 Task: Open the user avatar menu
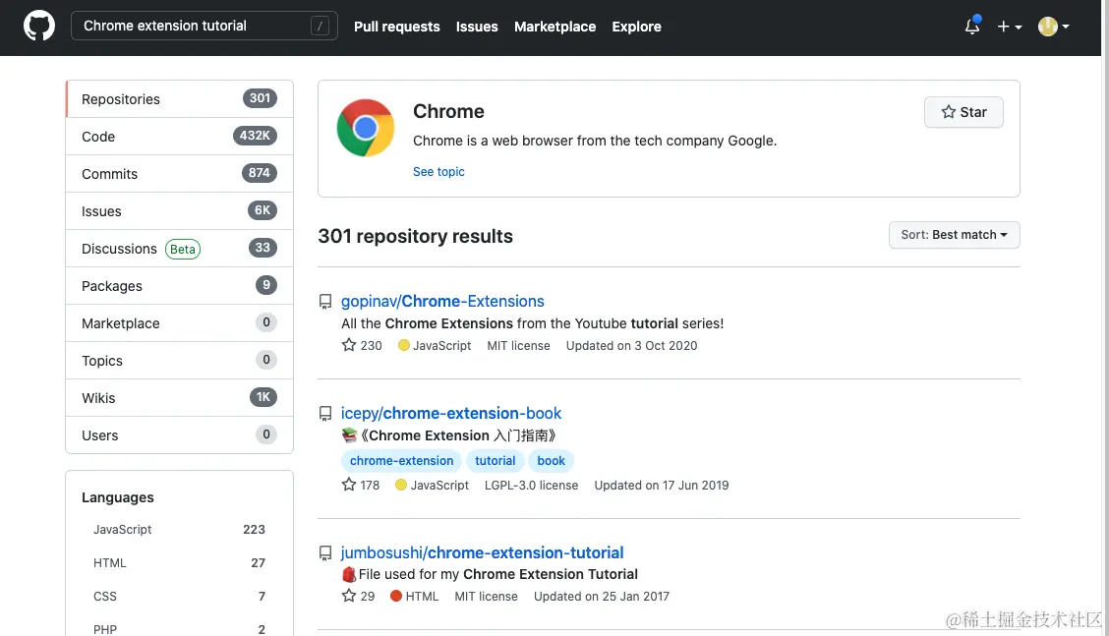coord(1053,27)
